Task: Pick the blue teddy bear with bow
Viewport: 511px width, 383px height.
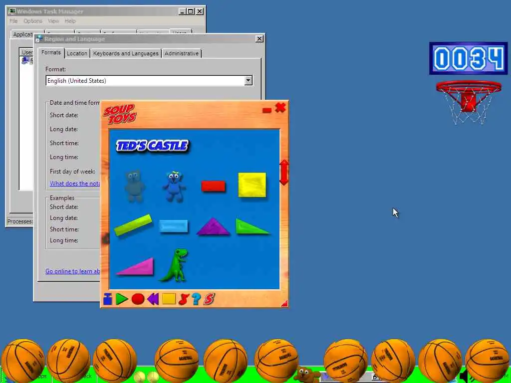Action: (x=174, y=187)
